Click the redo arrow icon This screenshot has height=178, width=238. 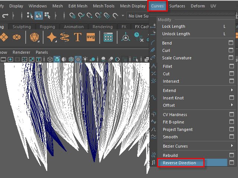coord(6,16)
